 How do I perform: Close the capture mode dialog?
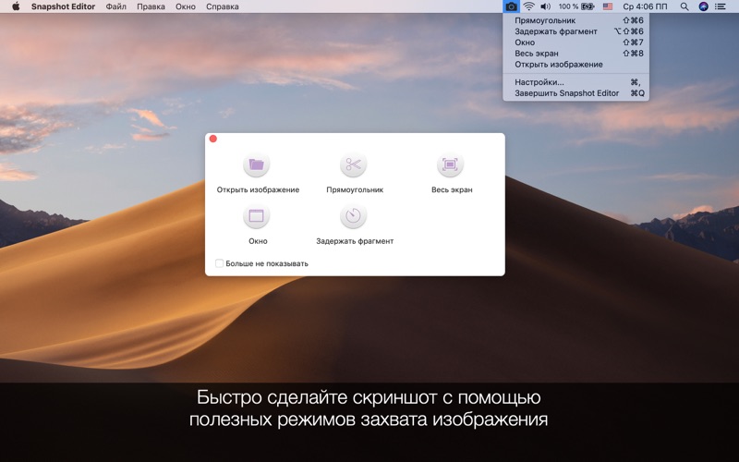pos(213,139)
